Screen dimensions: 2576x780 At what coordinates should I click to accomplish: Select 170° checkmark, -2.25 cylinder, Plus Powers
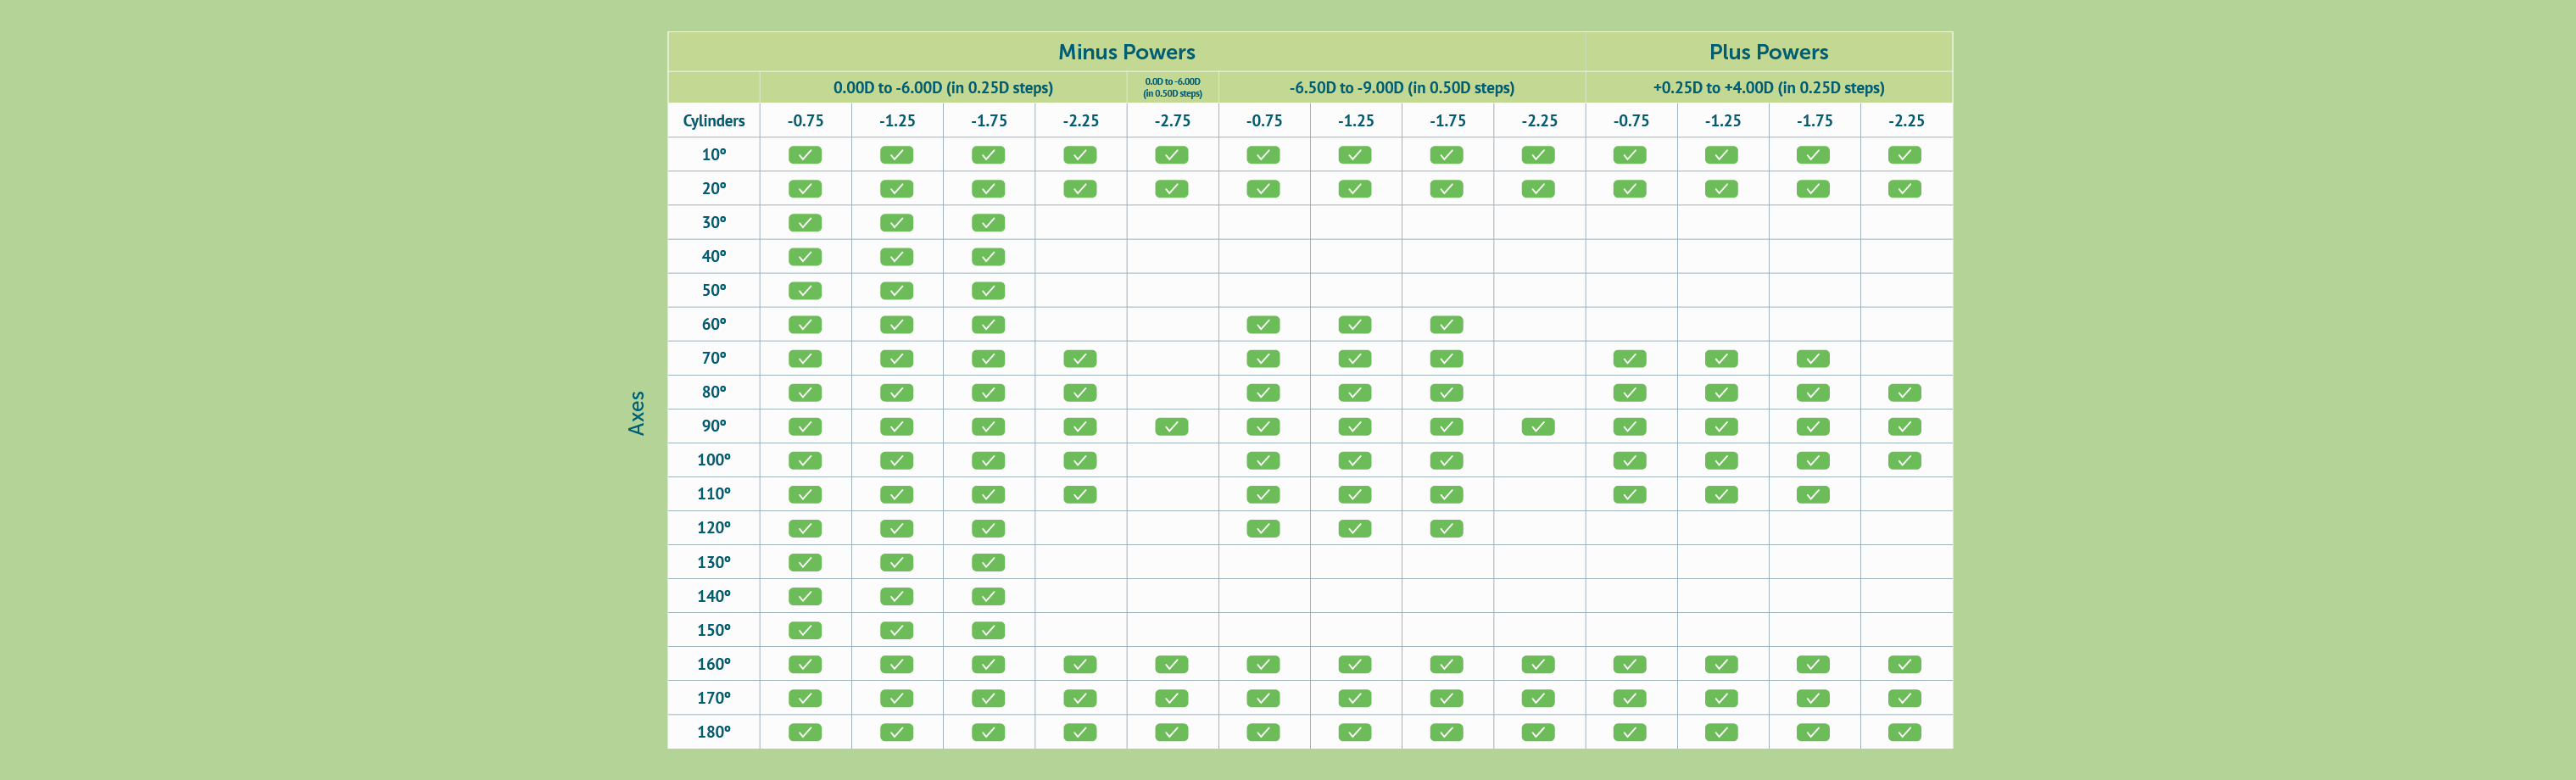(x=1905, y=699)
